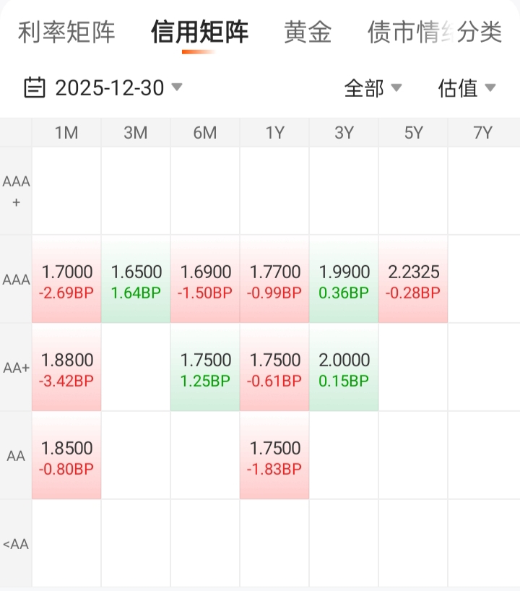This screenshot has width=520, height=591.
Task: Select the AA+ 3Y cell showing 2.0000
Action: point(344,368)
